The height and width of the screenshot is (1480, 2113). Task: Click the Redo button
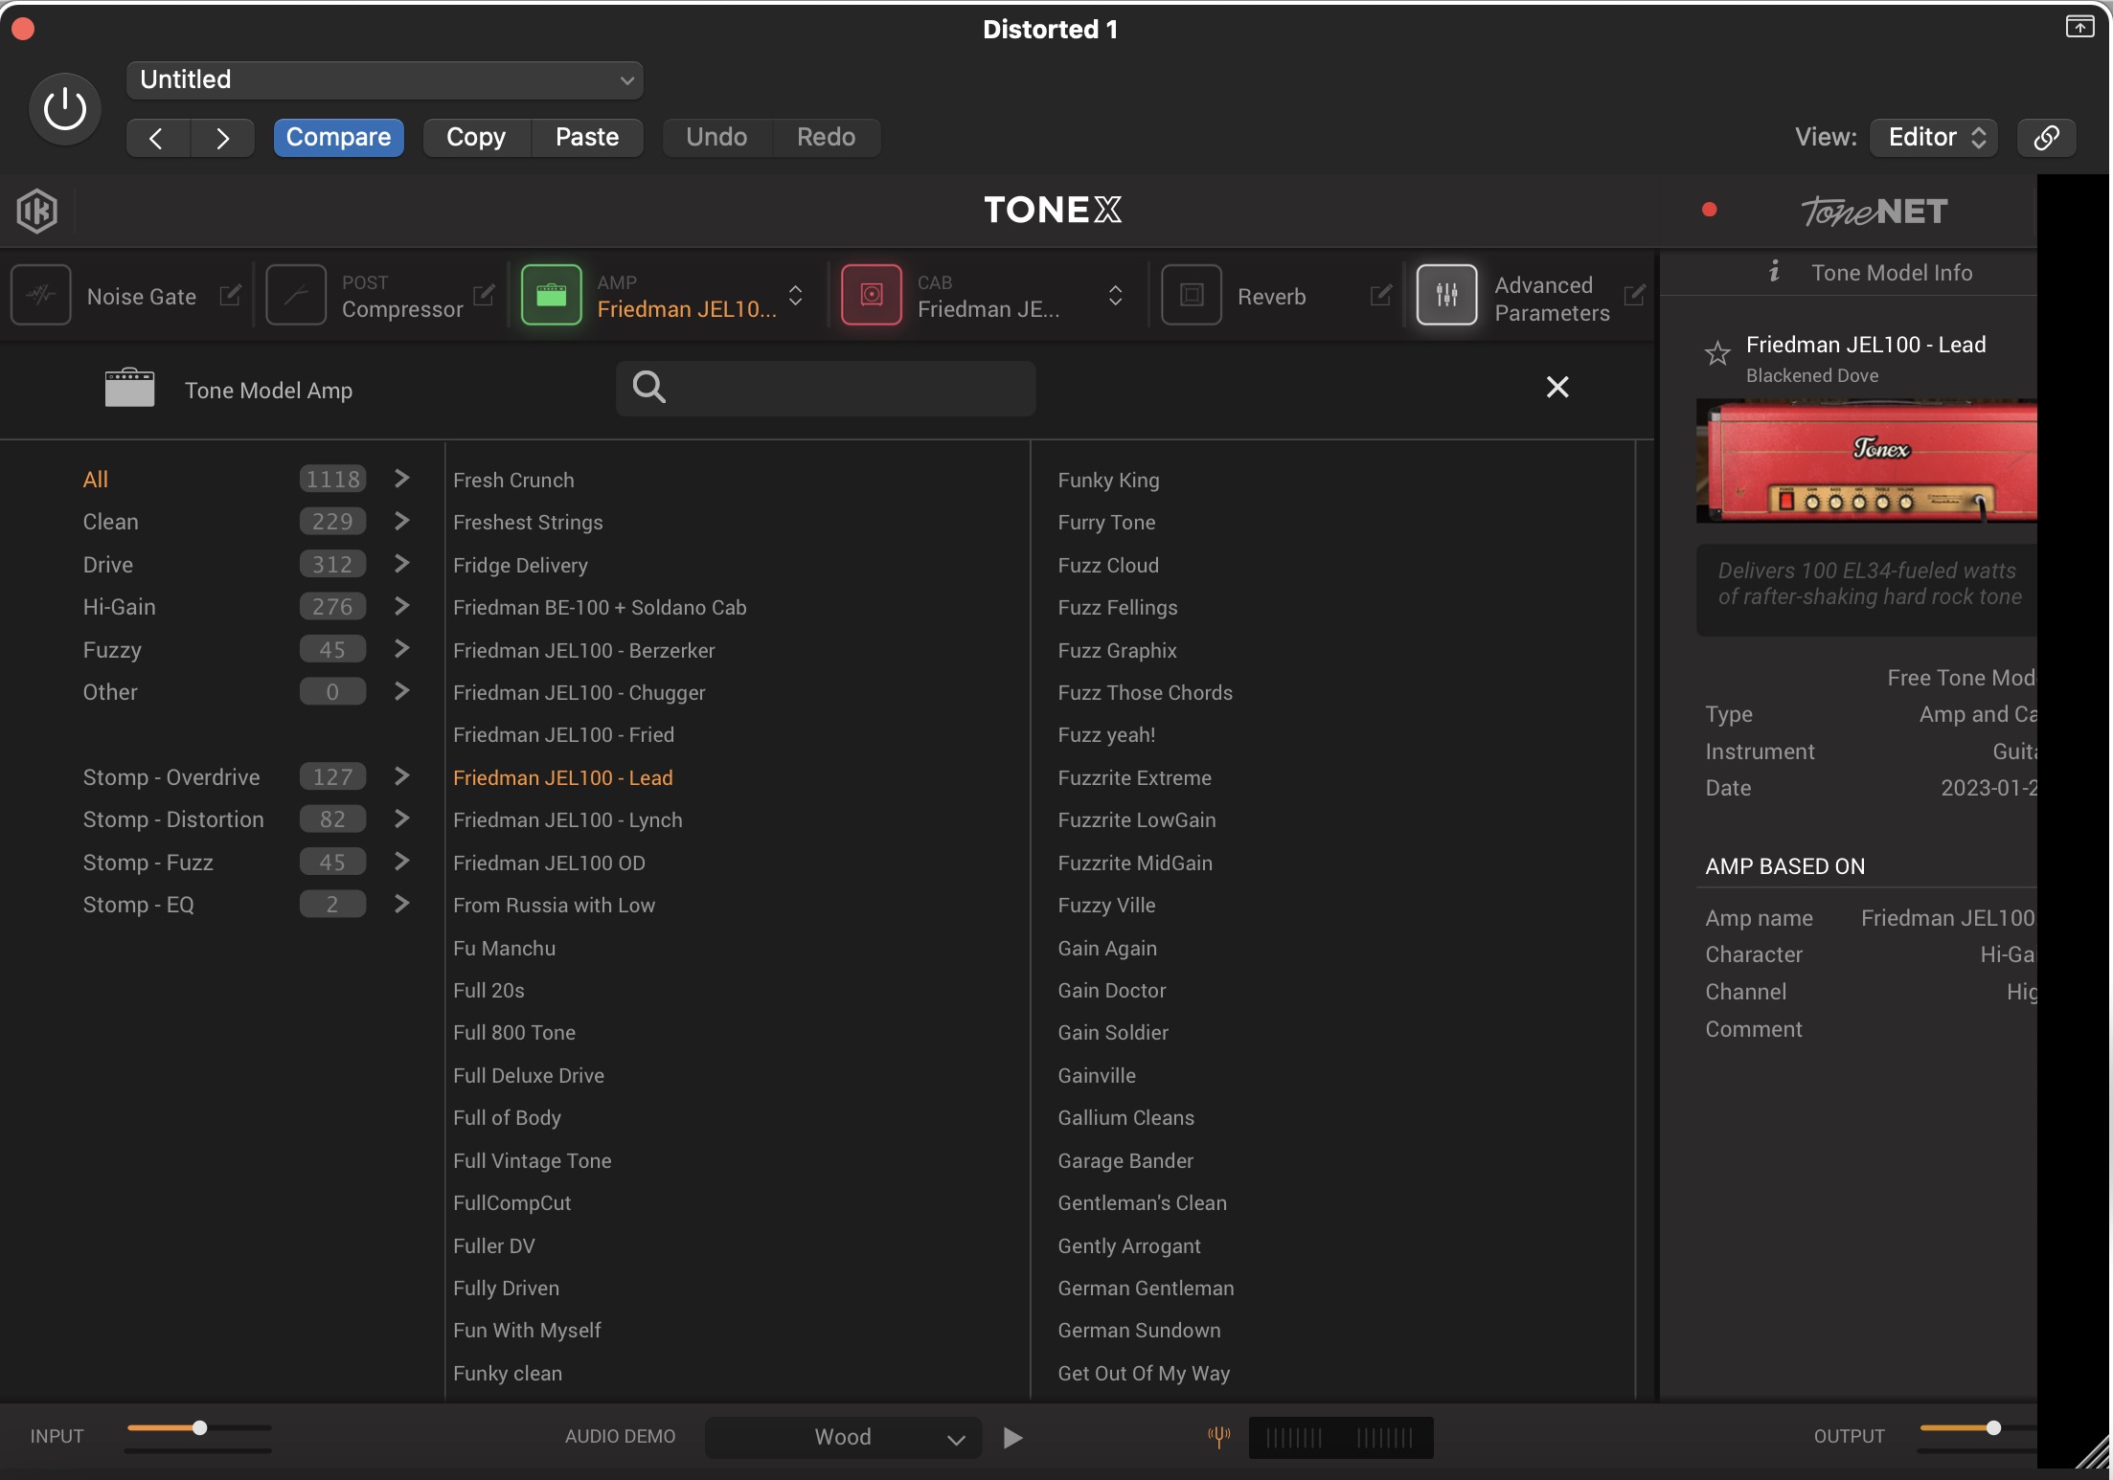827,137
